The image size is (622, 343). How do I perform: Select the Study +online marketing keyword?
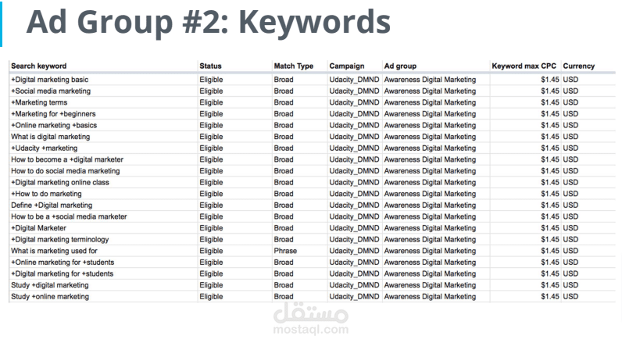(x=50, y=296)
